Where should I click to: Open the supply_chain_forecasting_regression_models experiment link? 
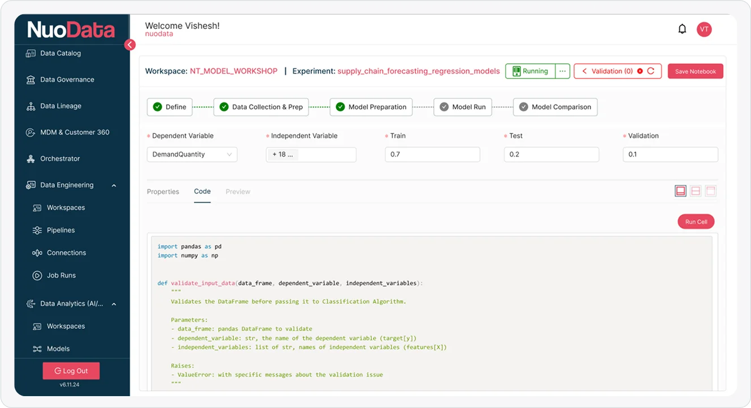coord(419,71)
